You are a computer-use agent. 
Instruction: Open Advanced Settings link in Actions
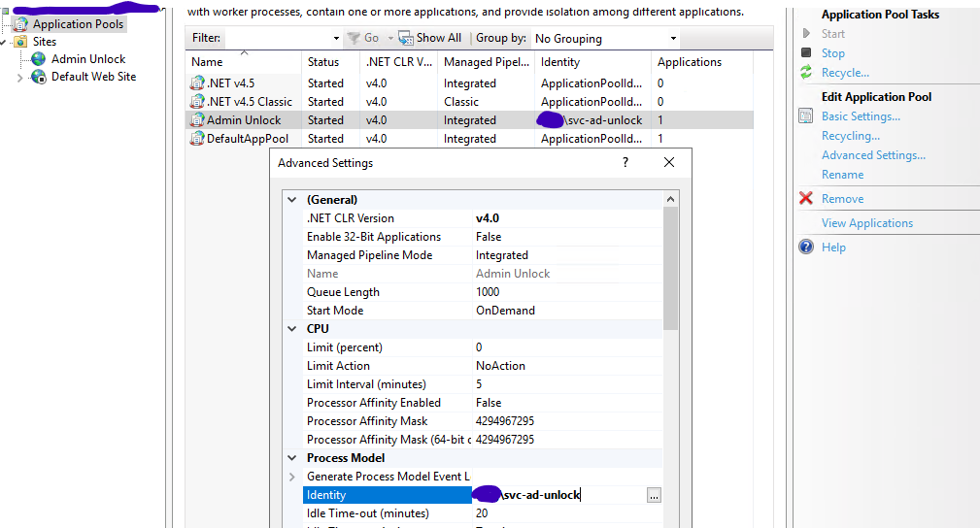coord(873,155)
